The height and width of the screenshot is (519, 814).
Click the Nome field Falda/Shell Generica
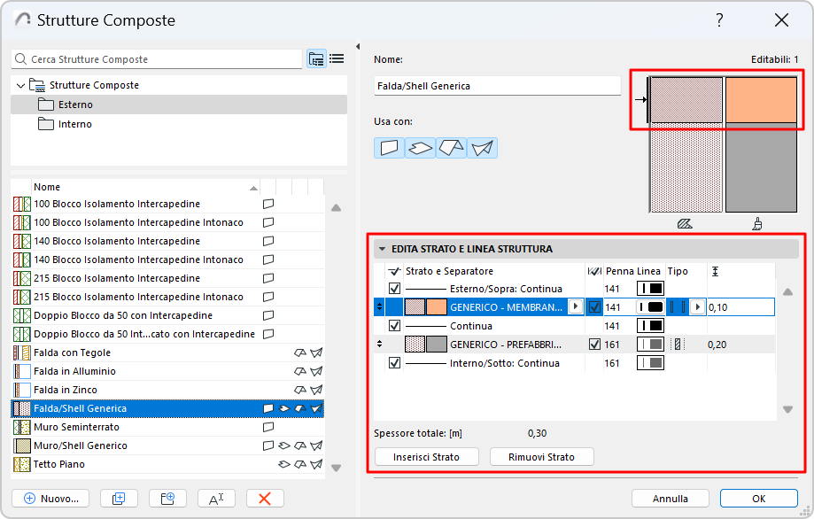[497, 86]
